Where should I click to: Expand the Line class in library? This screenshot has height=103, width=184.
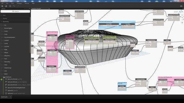[3, 71]
